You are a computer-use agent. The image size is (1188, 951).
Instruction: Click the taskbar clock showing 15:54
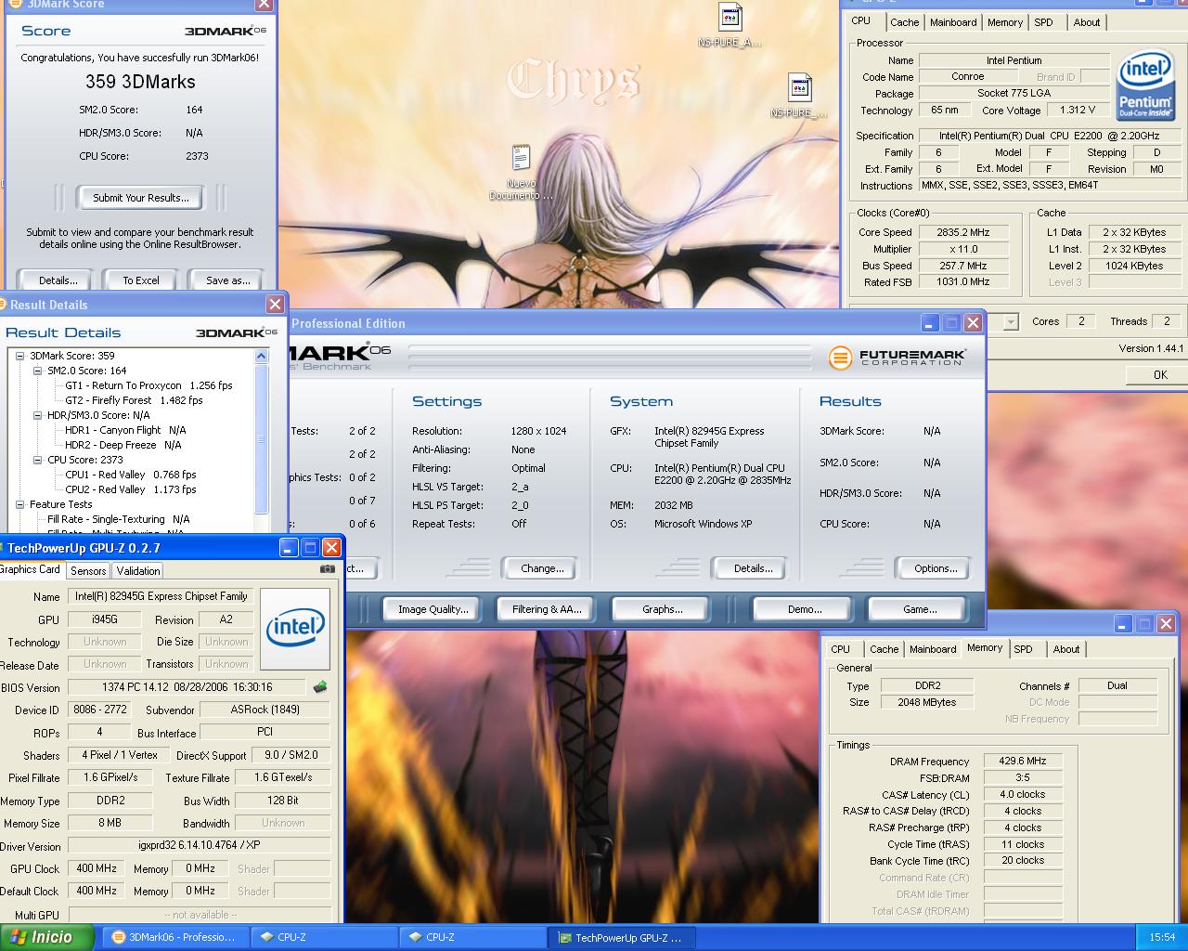click(1161, 937)
